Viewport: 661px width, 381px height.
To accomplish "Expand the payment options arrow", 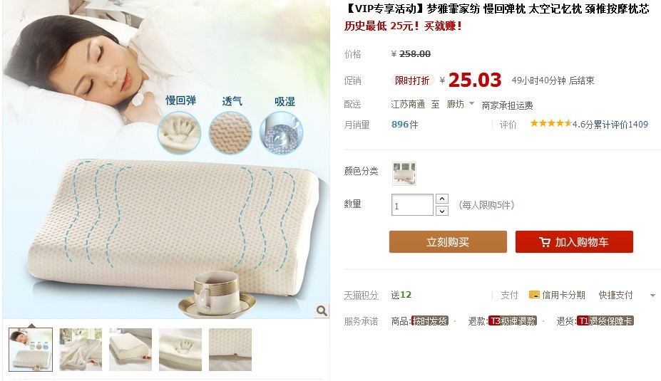I will pyautogui.click(x=652, y=296).
